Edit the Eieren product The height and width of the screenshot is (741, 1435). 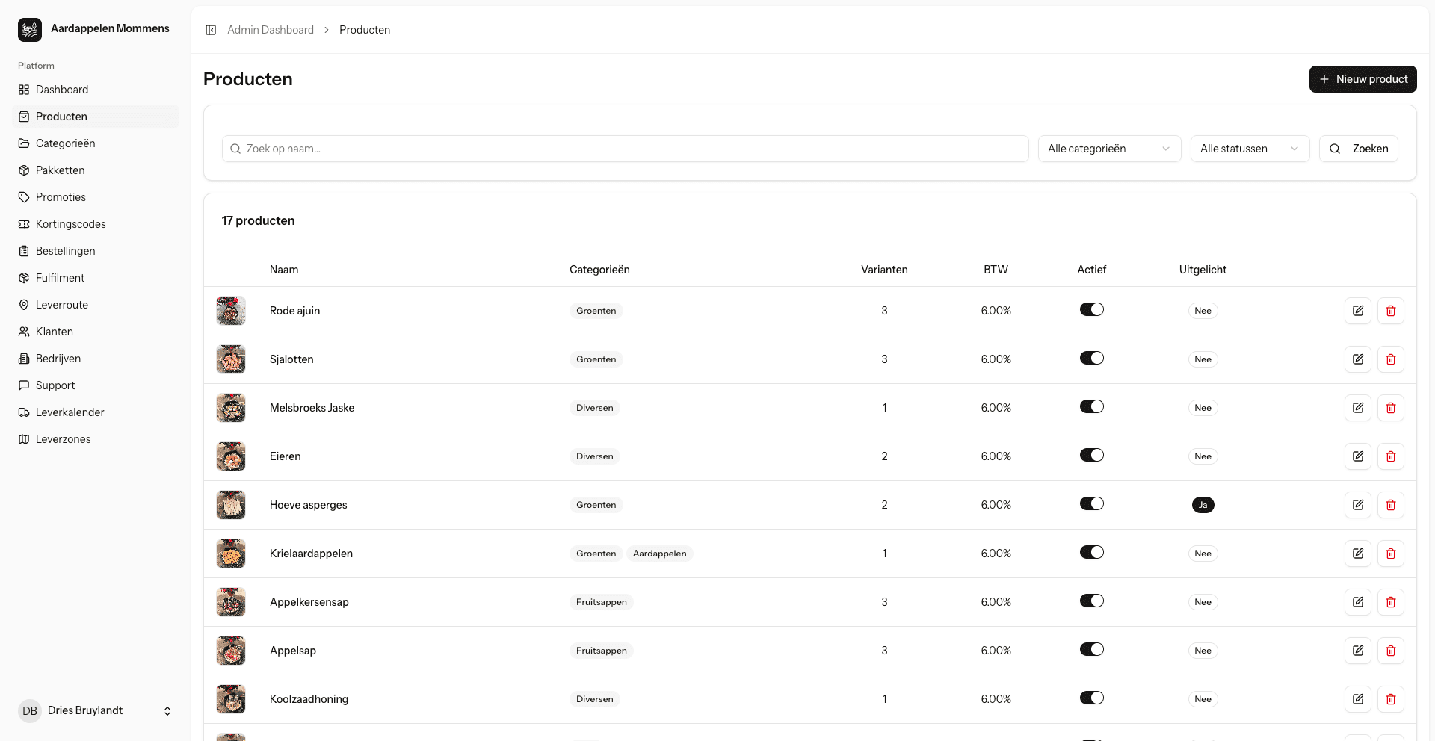[x=1358, y=456]
